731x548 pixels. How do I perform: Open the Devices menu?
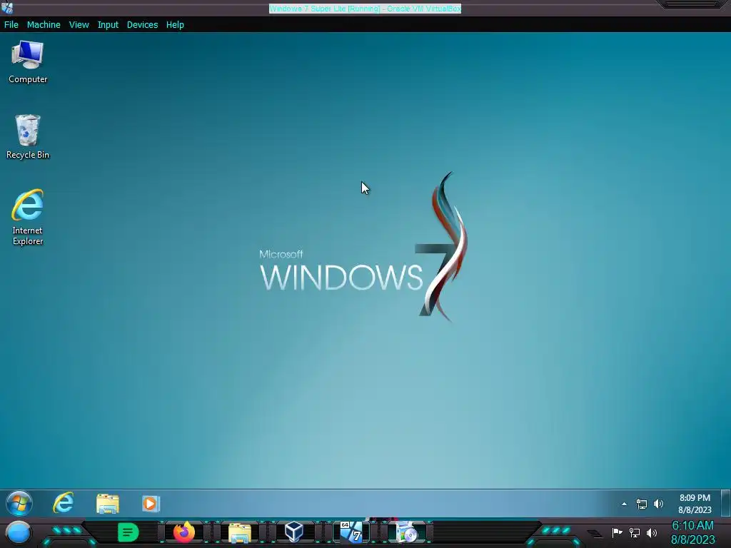click(142, 25)
